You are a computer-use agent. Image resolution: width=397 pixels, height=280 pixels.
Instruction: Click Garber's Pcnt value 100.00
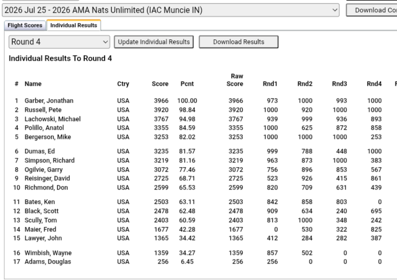[187, 101]
